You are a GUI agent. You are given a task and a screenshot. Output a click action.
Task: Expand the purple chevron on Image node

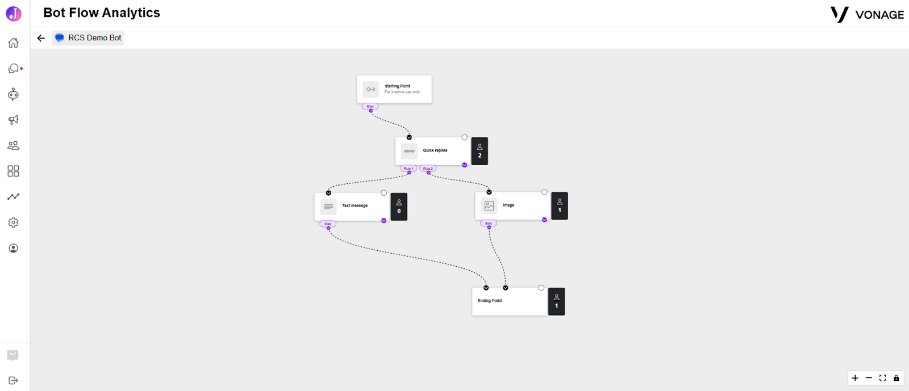pos(544,220)
